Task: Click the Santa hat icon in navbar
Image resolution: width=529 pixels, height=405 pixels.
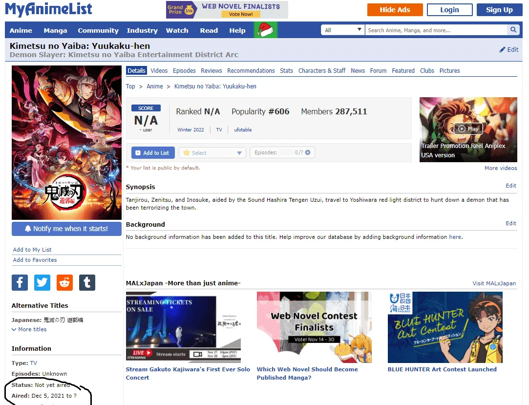Action: click(x=266, y=30)
